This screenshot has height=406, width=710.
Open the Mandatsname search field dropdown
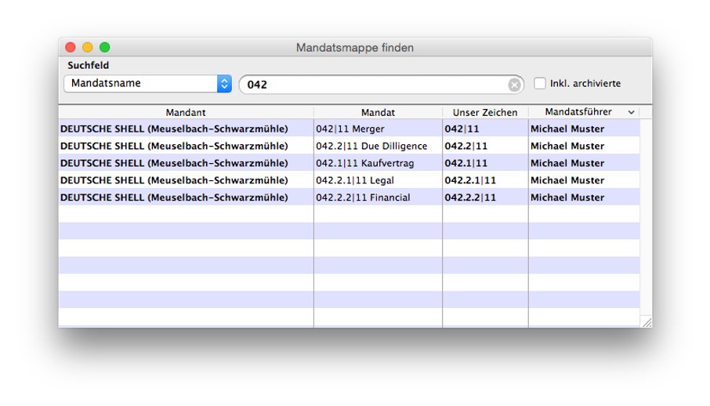pyautogui.click(x=147, y=83)
